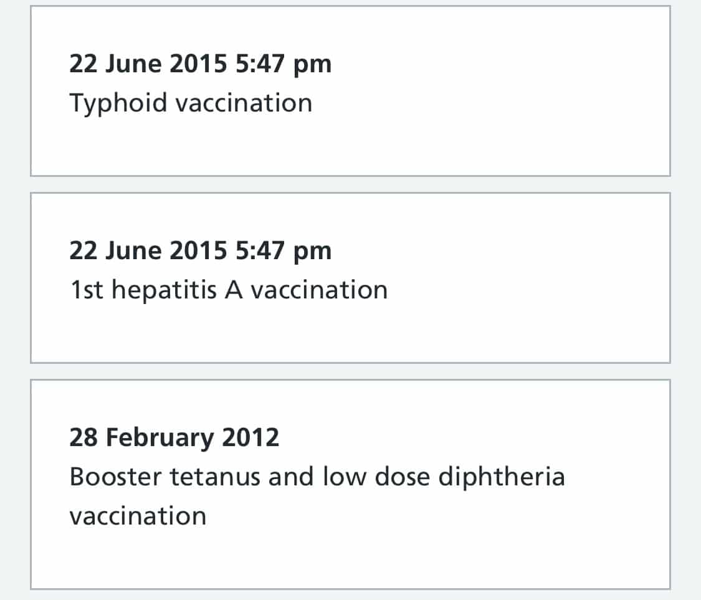Click "5:47 pm" in the Typhoid card
Screen dimensions: 701x600
[x=284, y=64]
